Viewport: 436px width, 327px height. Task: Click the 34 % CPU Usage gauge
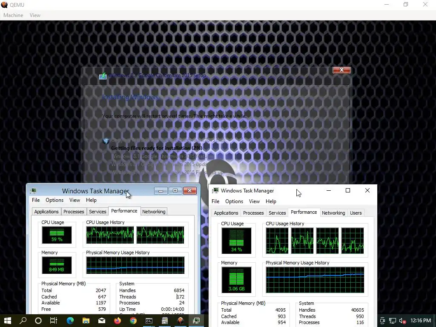[236, 241]
